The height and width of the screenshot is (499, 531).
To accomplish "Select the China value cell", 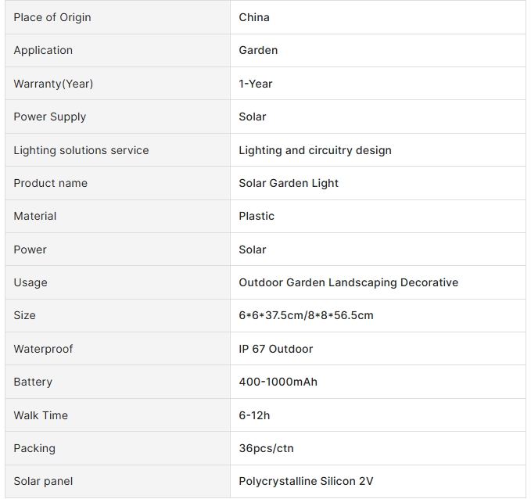I will [378, 17].
